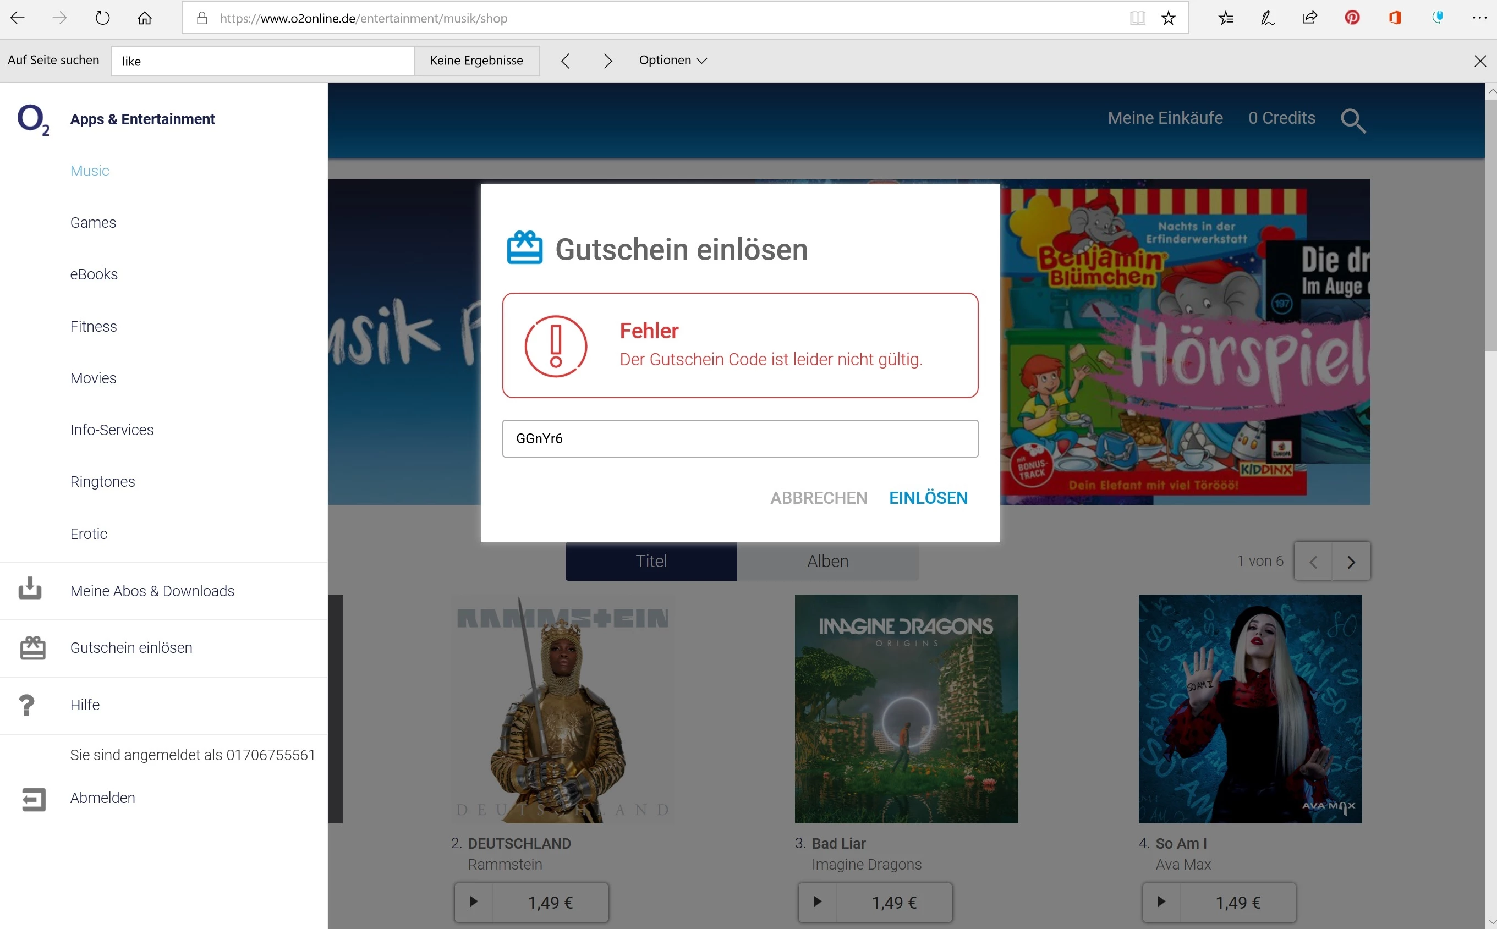The width and height of the screenshot is (1497, 929).
Task: Open the favorites hub list icon
Action: (x=1225, y=18)
